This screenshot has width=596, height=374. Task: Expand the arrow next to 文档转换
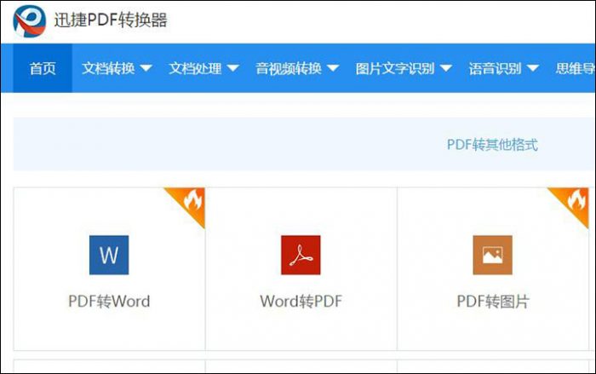146,68
